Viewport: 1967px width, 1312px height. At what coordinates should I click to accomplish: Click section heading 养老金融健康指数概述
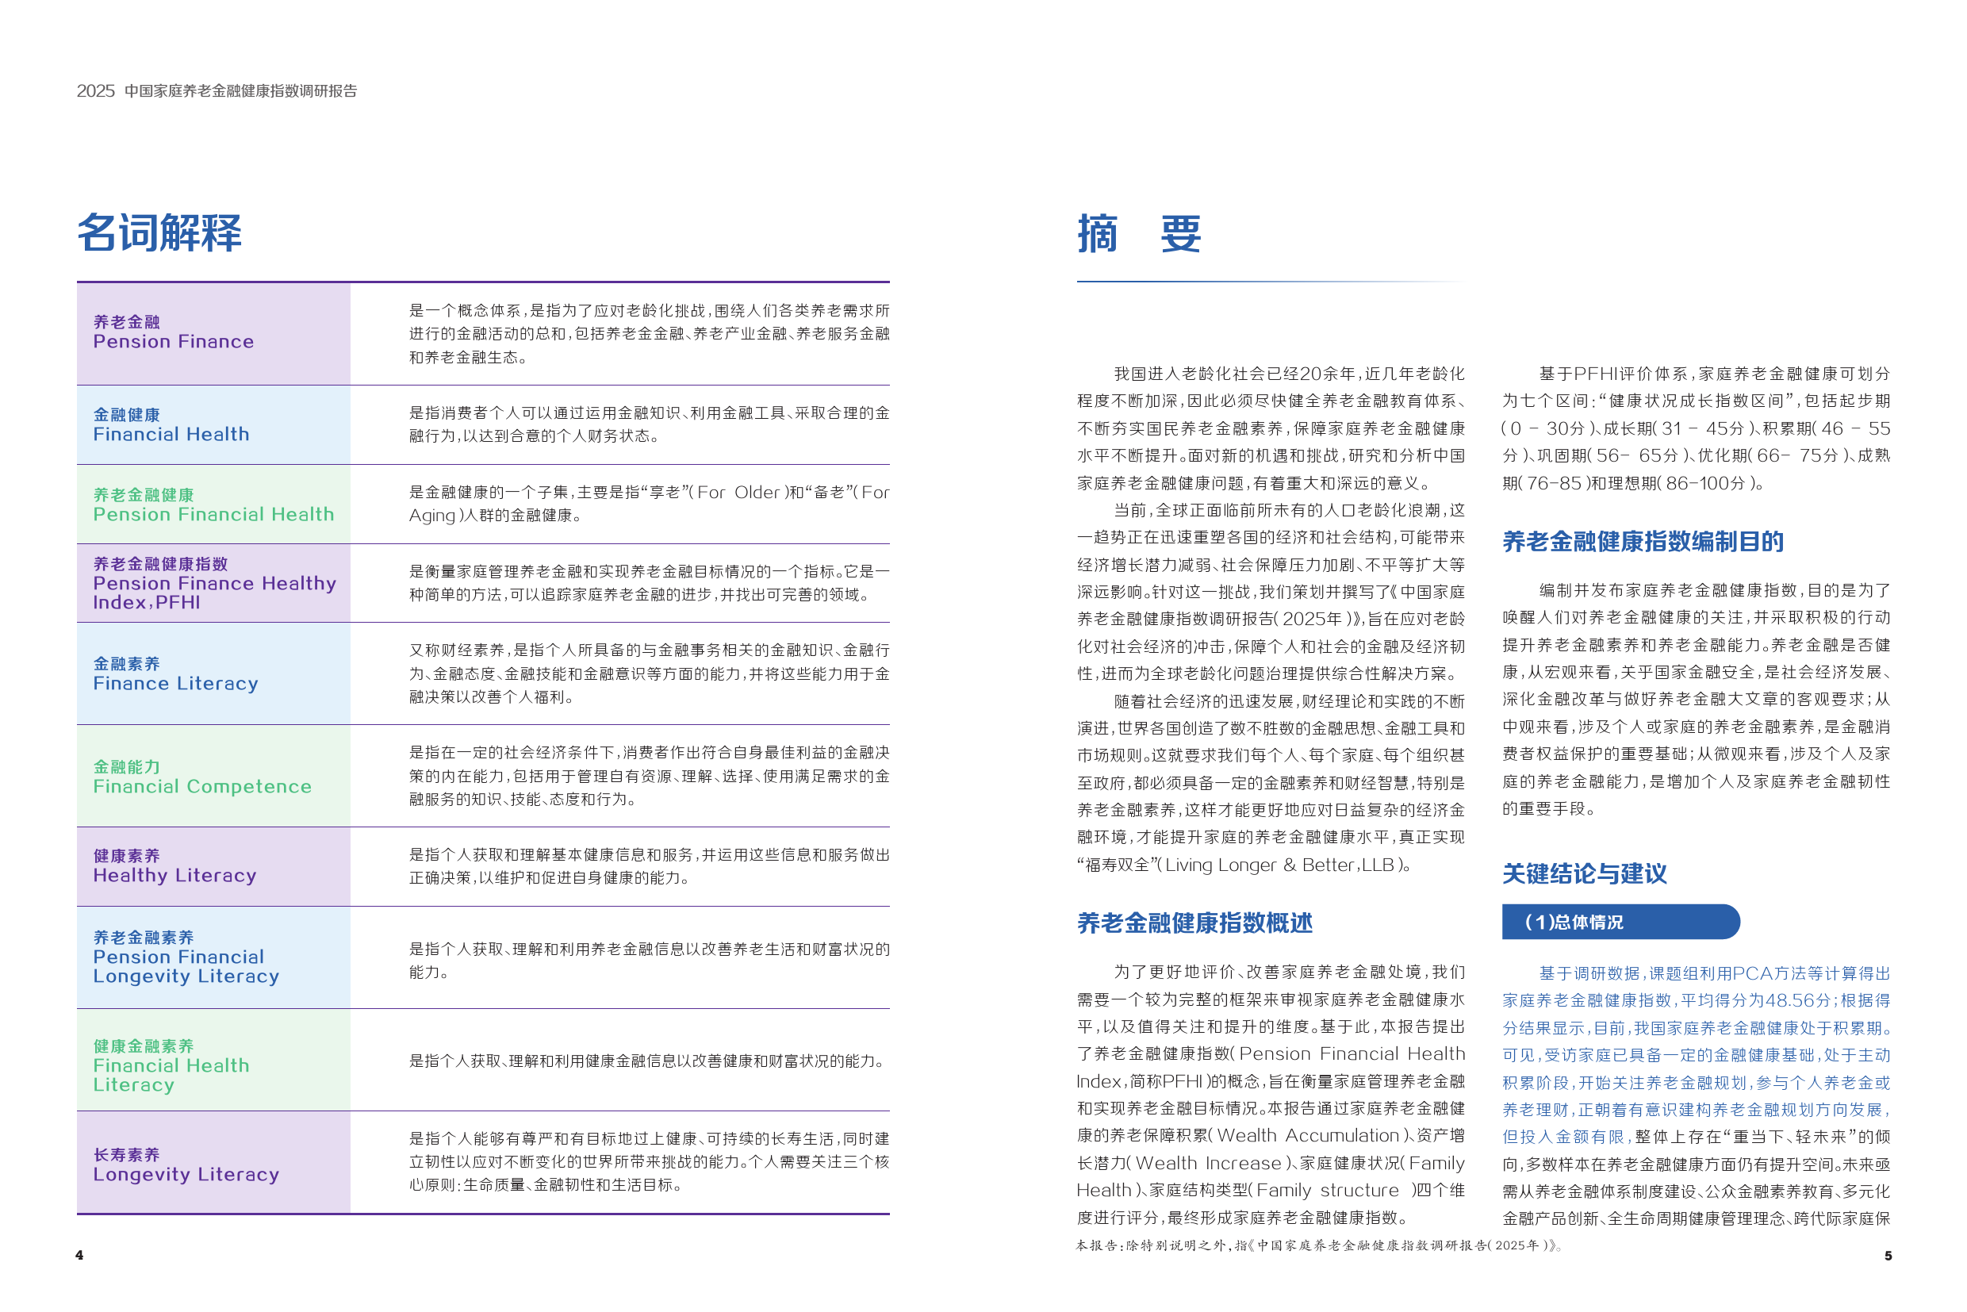(1194, 923)
